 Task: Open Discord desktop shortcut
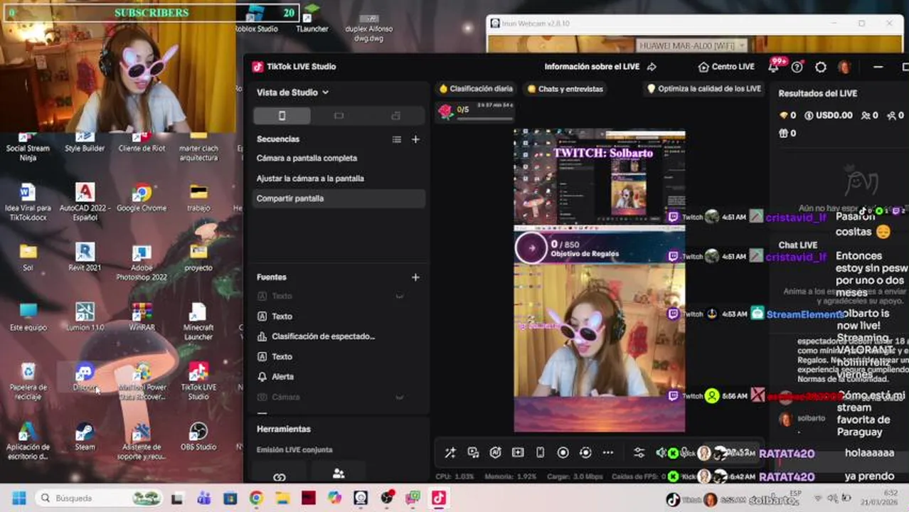click(x=85, y=377)
